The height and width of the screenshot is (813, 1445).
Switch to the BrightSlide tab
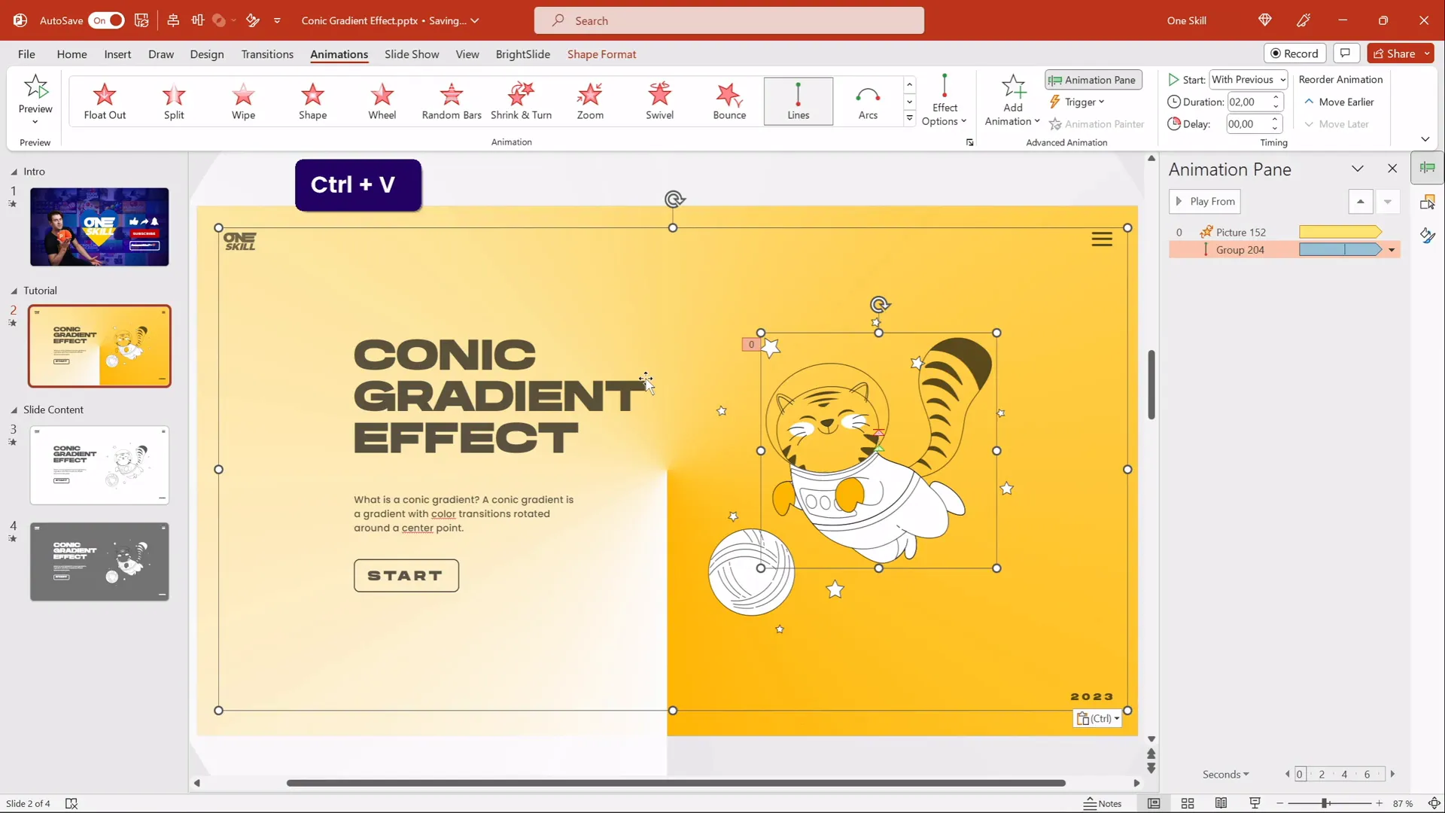pos(522,53)
